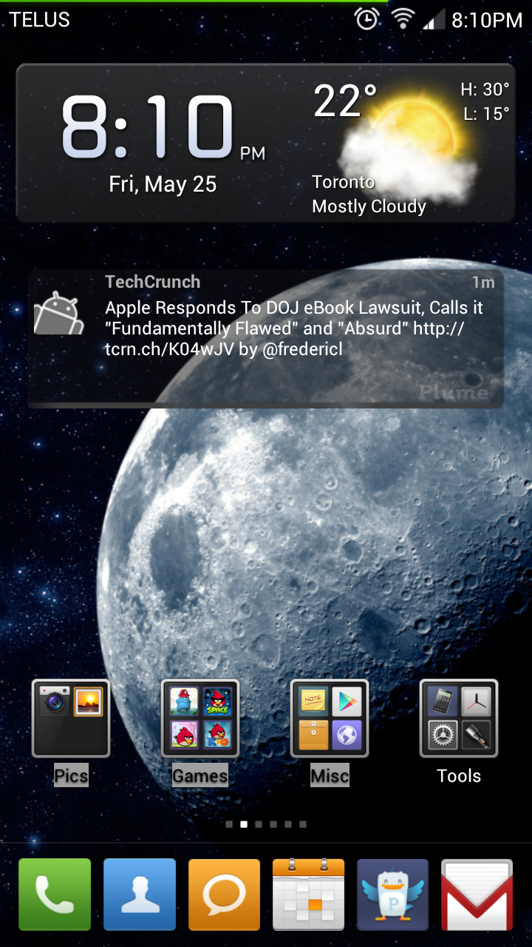Open the Misc folder
Viewport: 532px width, 947px height.
point(330,718)
